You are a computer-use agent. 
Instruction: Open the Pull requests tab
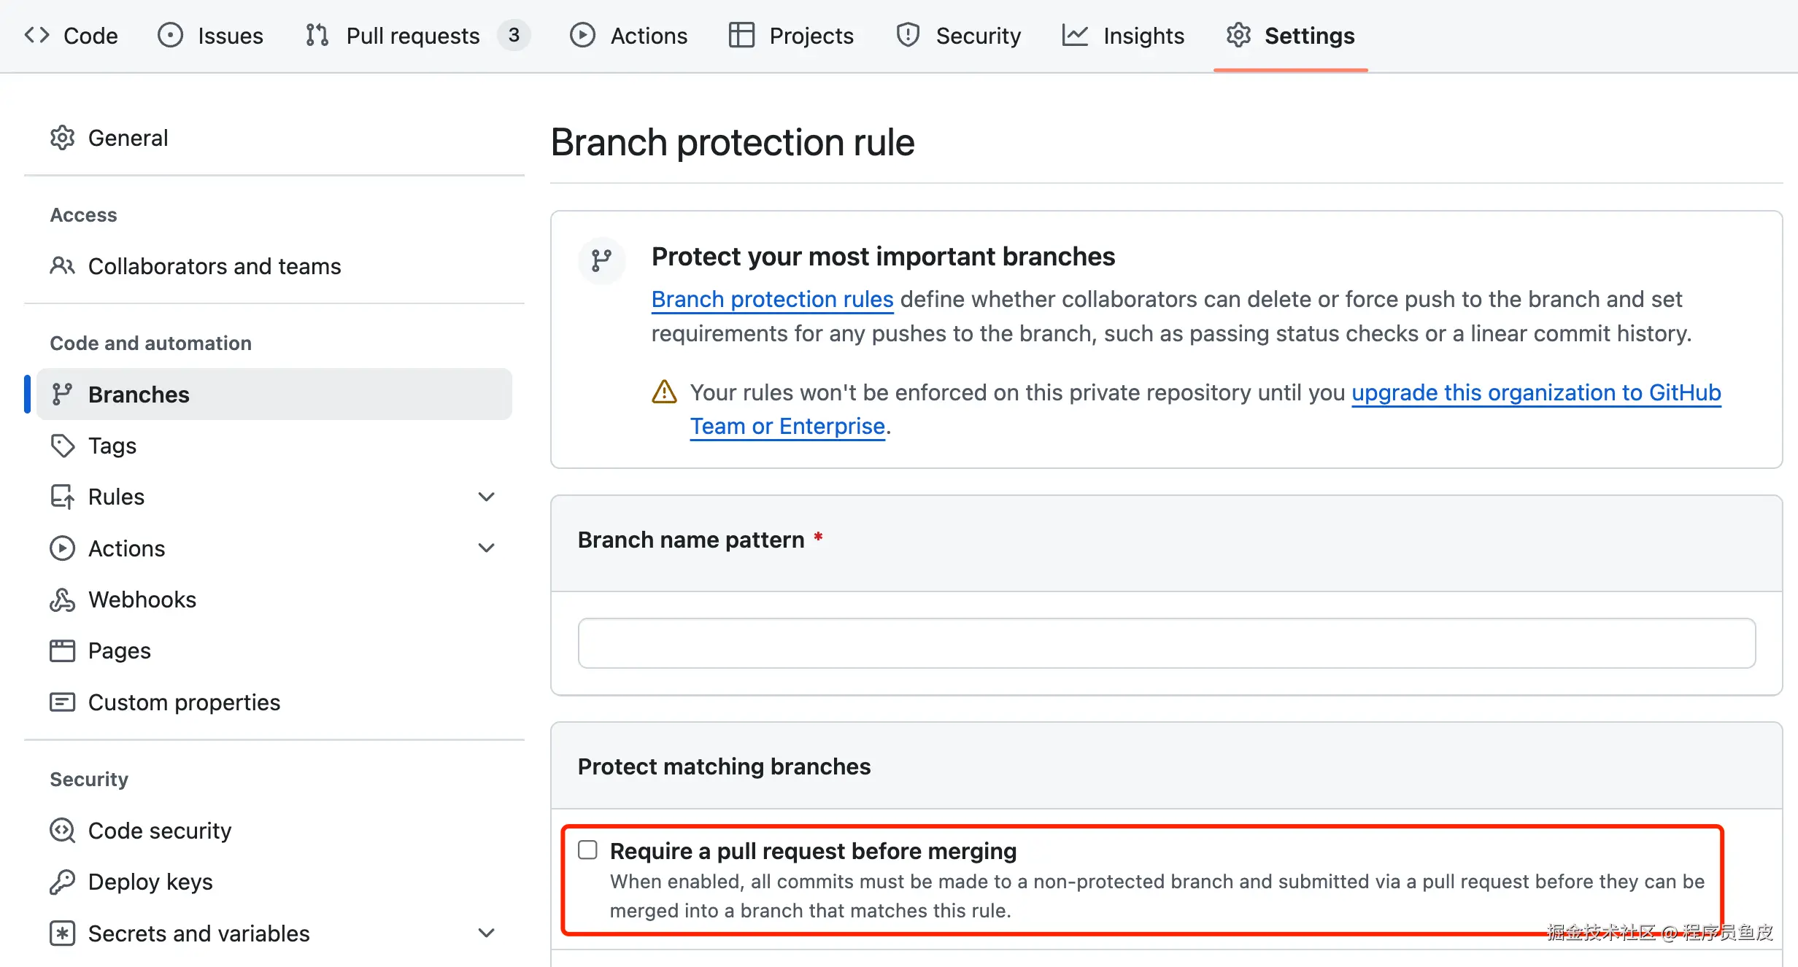[412, 35]
